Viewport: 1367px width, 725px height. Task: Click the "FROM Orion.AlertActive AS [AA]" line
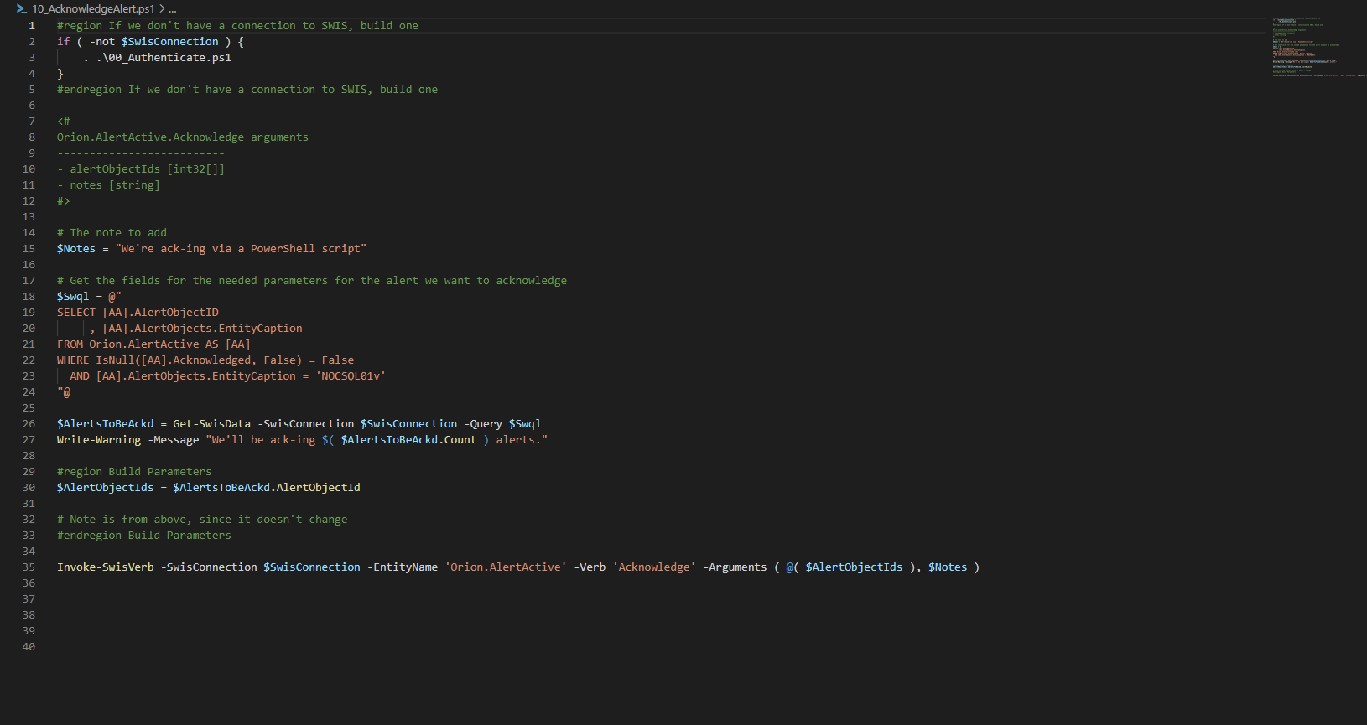pyautogui.click(x=153, y=344)
